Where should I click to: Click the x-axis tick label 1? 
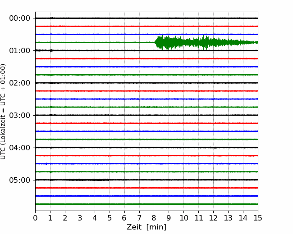coord(50,218)
